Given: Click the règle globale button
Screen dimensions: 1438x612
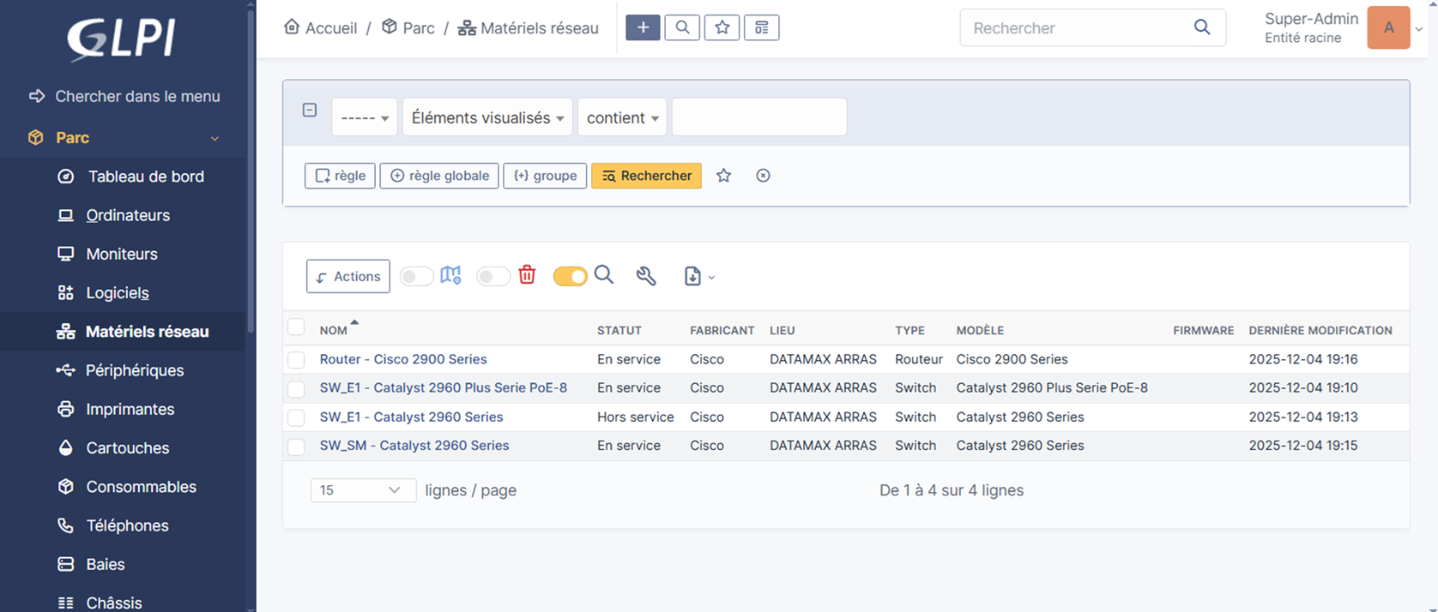Looking at the screenshot, I should (439, 176).
